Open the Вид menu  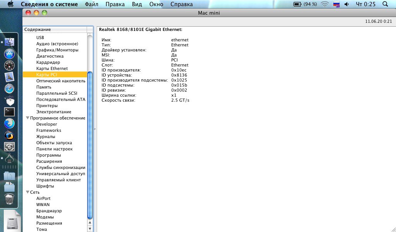point(137,4)
